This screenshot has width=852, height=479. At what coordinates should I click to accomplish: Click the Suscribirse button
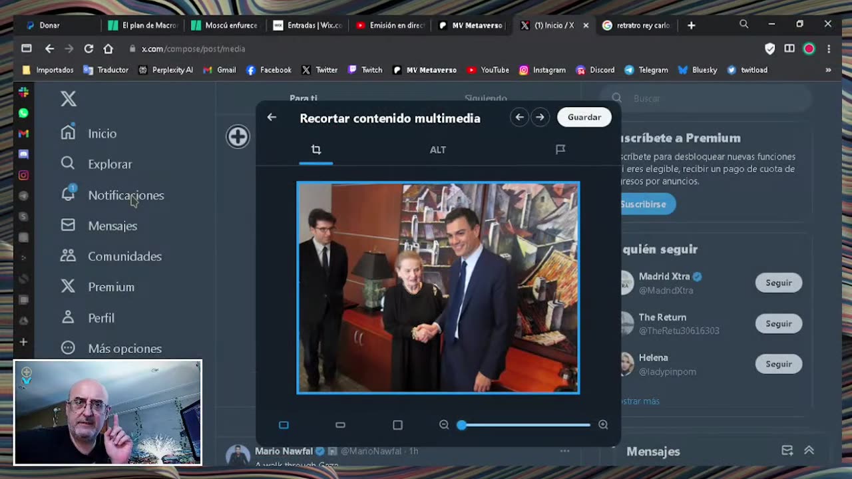644,204
